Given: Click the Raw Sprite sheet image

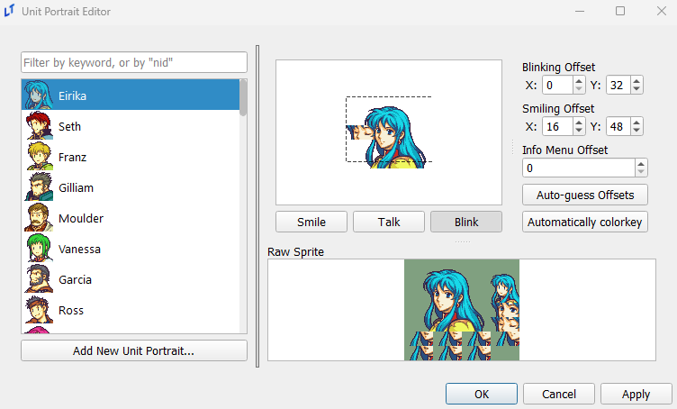Looking at the screenshot, I should tap(462, 310).
